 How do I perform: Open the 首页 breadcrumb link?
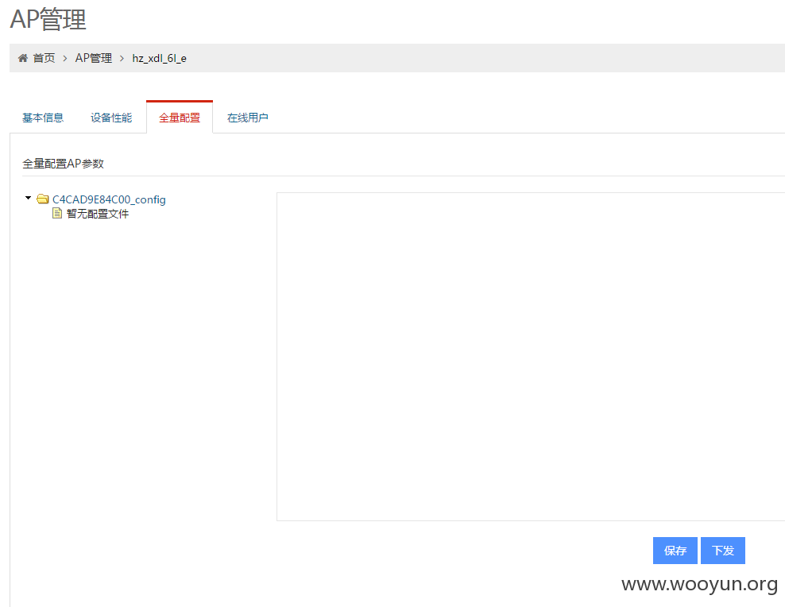pyautogui.click(x=44, y=58)
